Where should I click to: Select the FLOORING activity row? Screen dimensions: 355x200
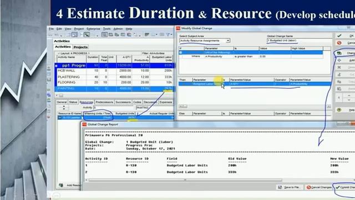(x=115, y=83)
